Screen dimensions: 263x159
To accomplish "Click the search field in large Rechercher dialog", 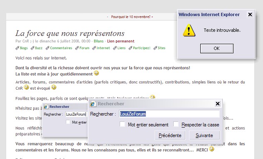I will tap(169, 114).
